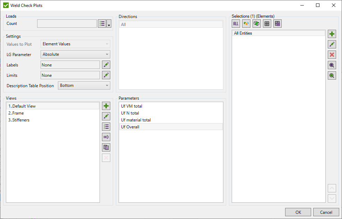Image resolution: width=342 pixels, height=219 pixels.
Task: Select the purple grid selection mode icon
Action: click(277, 23)
